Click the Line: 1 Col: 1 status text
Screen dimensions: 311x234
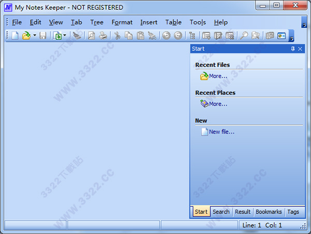click(262, 225)
